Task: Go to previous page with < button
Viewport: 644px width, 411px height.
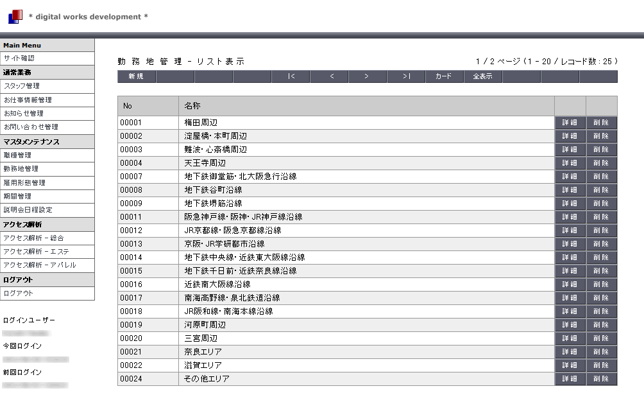Action: (x=330, y=76)
